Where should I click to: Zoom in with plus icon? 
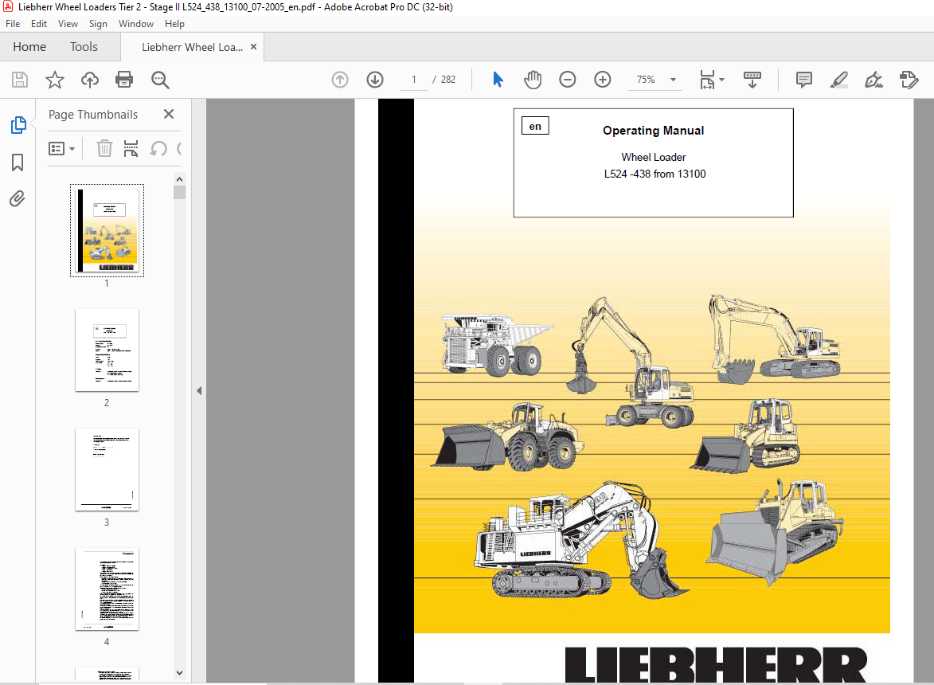(x=603, y=79)
